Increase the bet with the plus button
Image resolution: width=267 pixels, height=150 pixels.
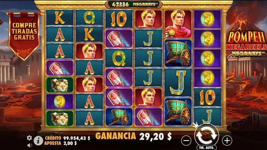[x=227, y=140]
